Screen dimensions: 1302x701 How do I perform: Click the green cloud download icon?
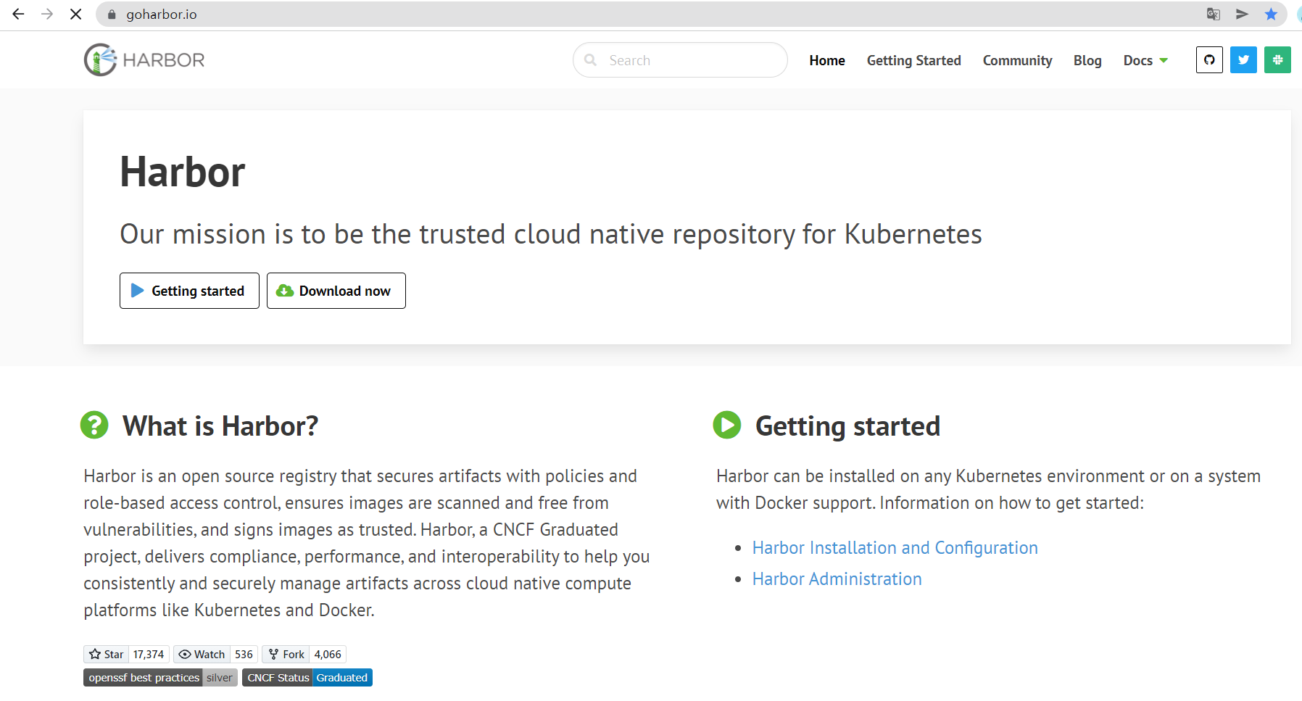pos(285,291)
